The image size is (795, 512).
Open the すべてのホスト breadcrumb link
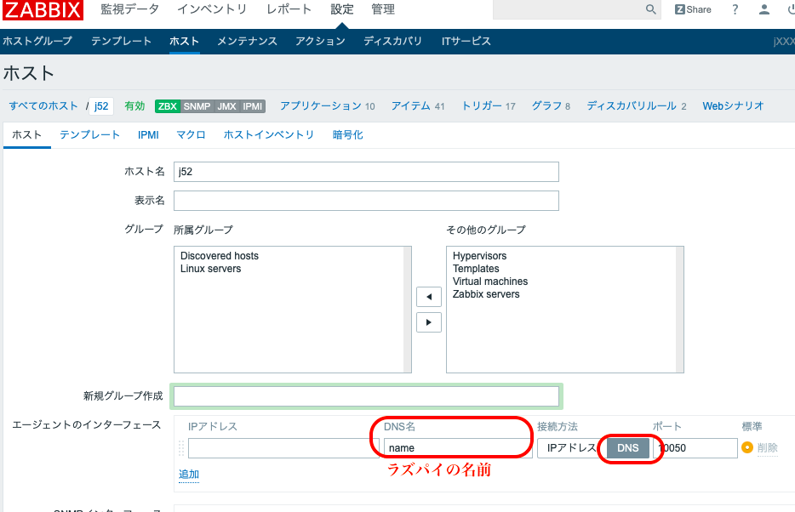coord(43,106)
